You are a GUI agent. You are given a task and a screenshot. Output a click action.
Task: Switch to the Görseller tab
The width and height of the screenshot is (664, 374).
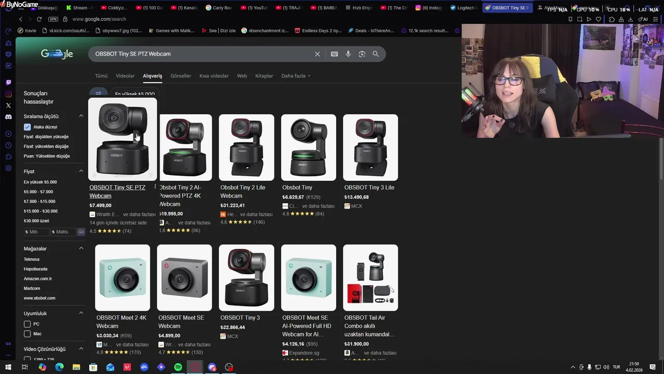pyautogui.click(x=181, y=76)
